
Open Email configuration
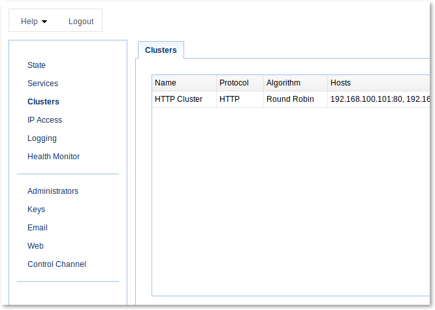(37, 228)
